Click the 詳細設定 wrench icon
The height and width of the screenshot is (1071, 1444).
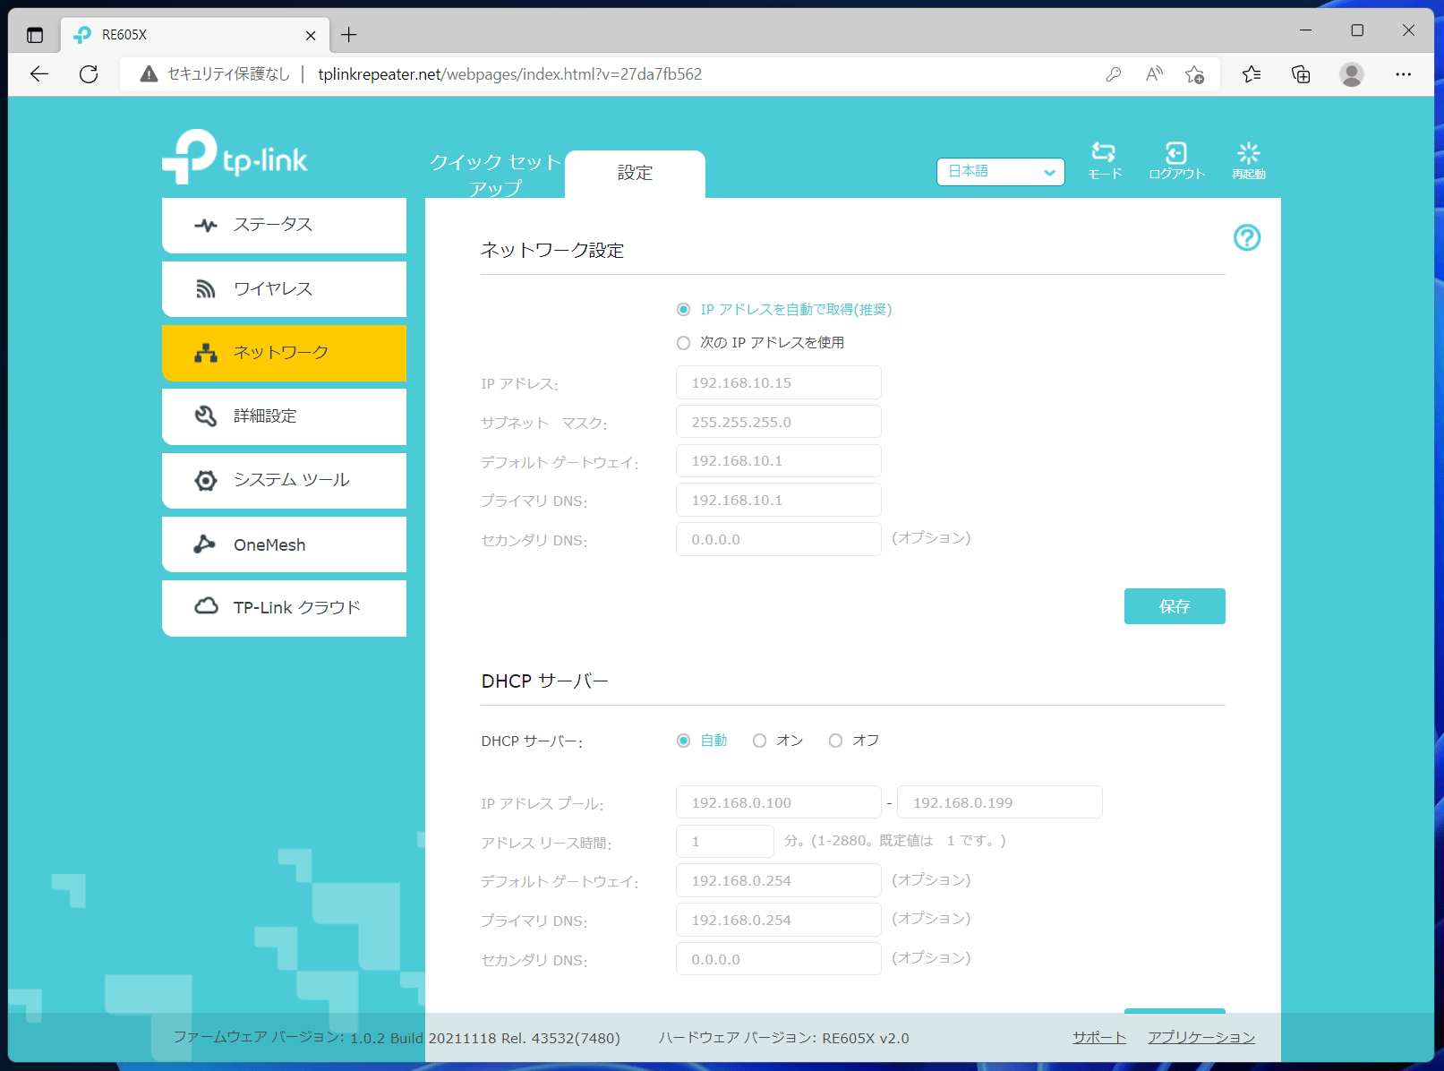[206, 416]
